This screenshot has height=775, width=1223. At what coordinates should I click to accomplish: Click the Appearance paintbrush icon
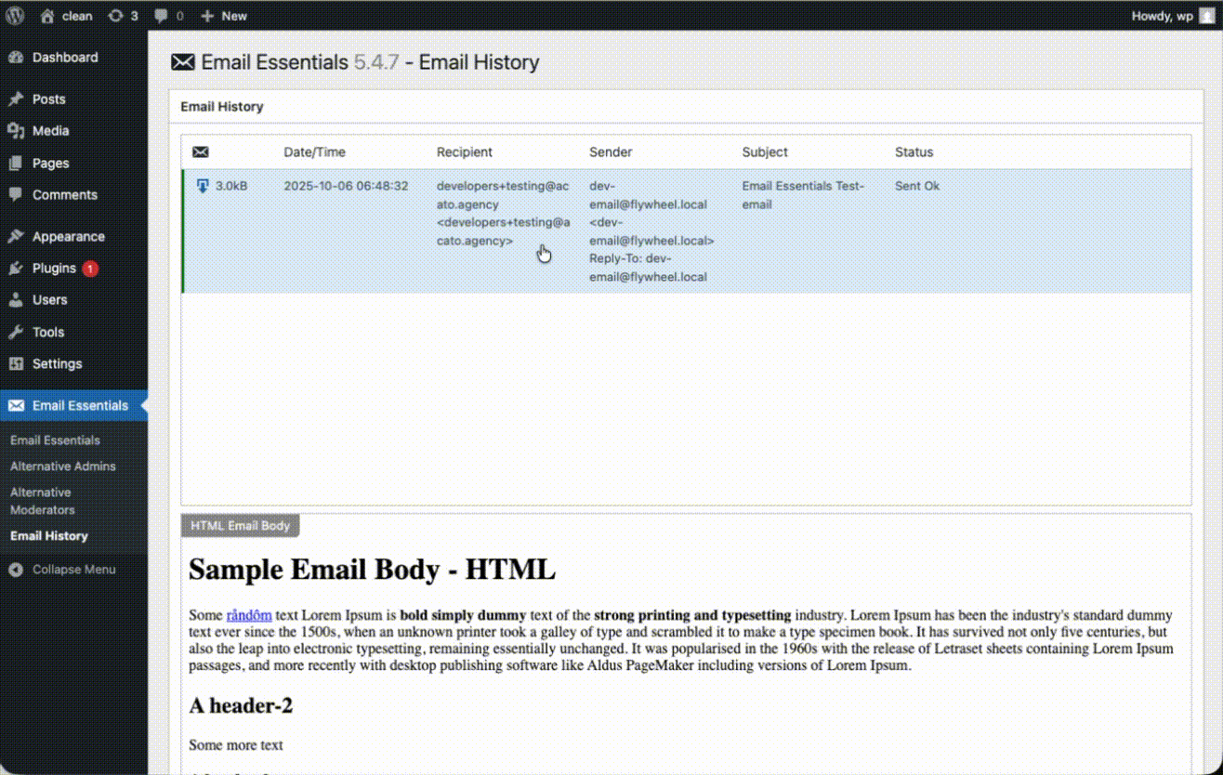pyautogui.click(x=14, y=236)
